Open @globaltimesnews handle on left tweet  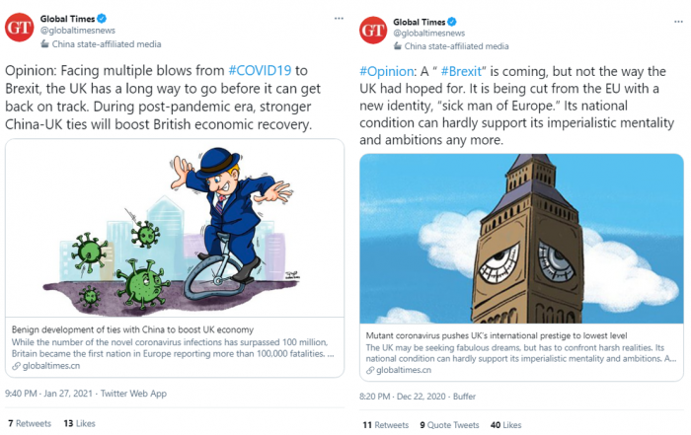tap(78, 31)
